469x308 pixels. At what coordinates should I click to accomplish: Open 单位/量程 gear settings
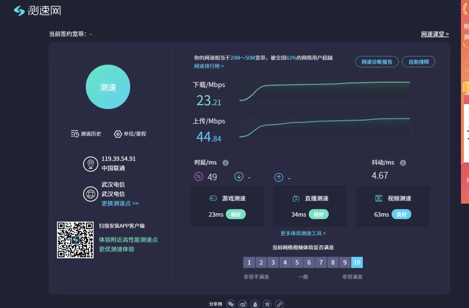[x=130, y=134]
